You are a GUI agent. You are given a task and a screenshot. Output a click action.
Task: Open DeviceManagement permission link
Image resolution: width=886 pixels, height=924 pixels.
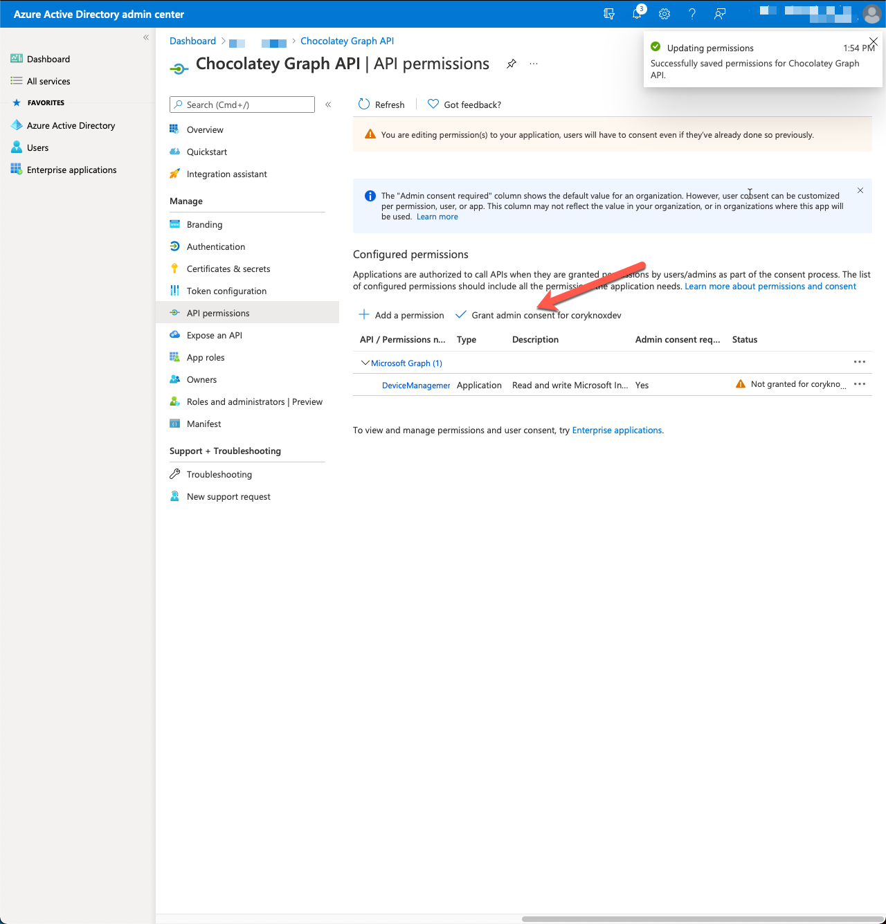[x=416, y=386]
